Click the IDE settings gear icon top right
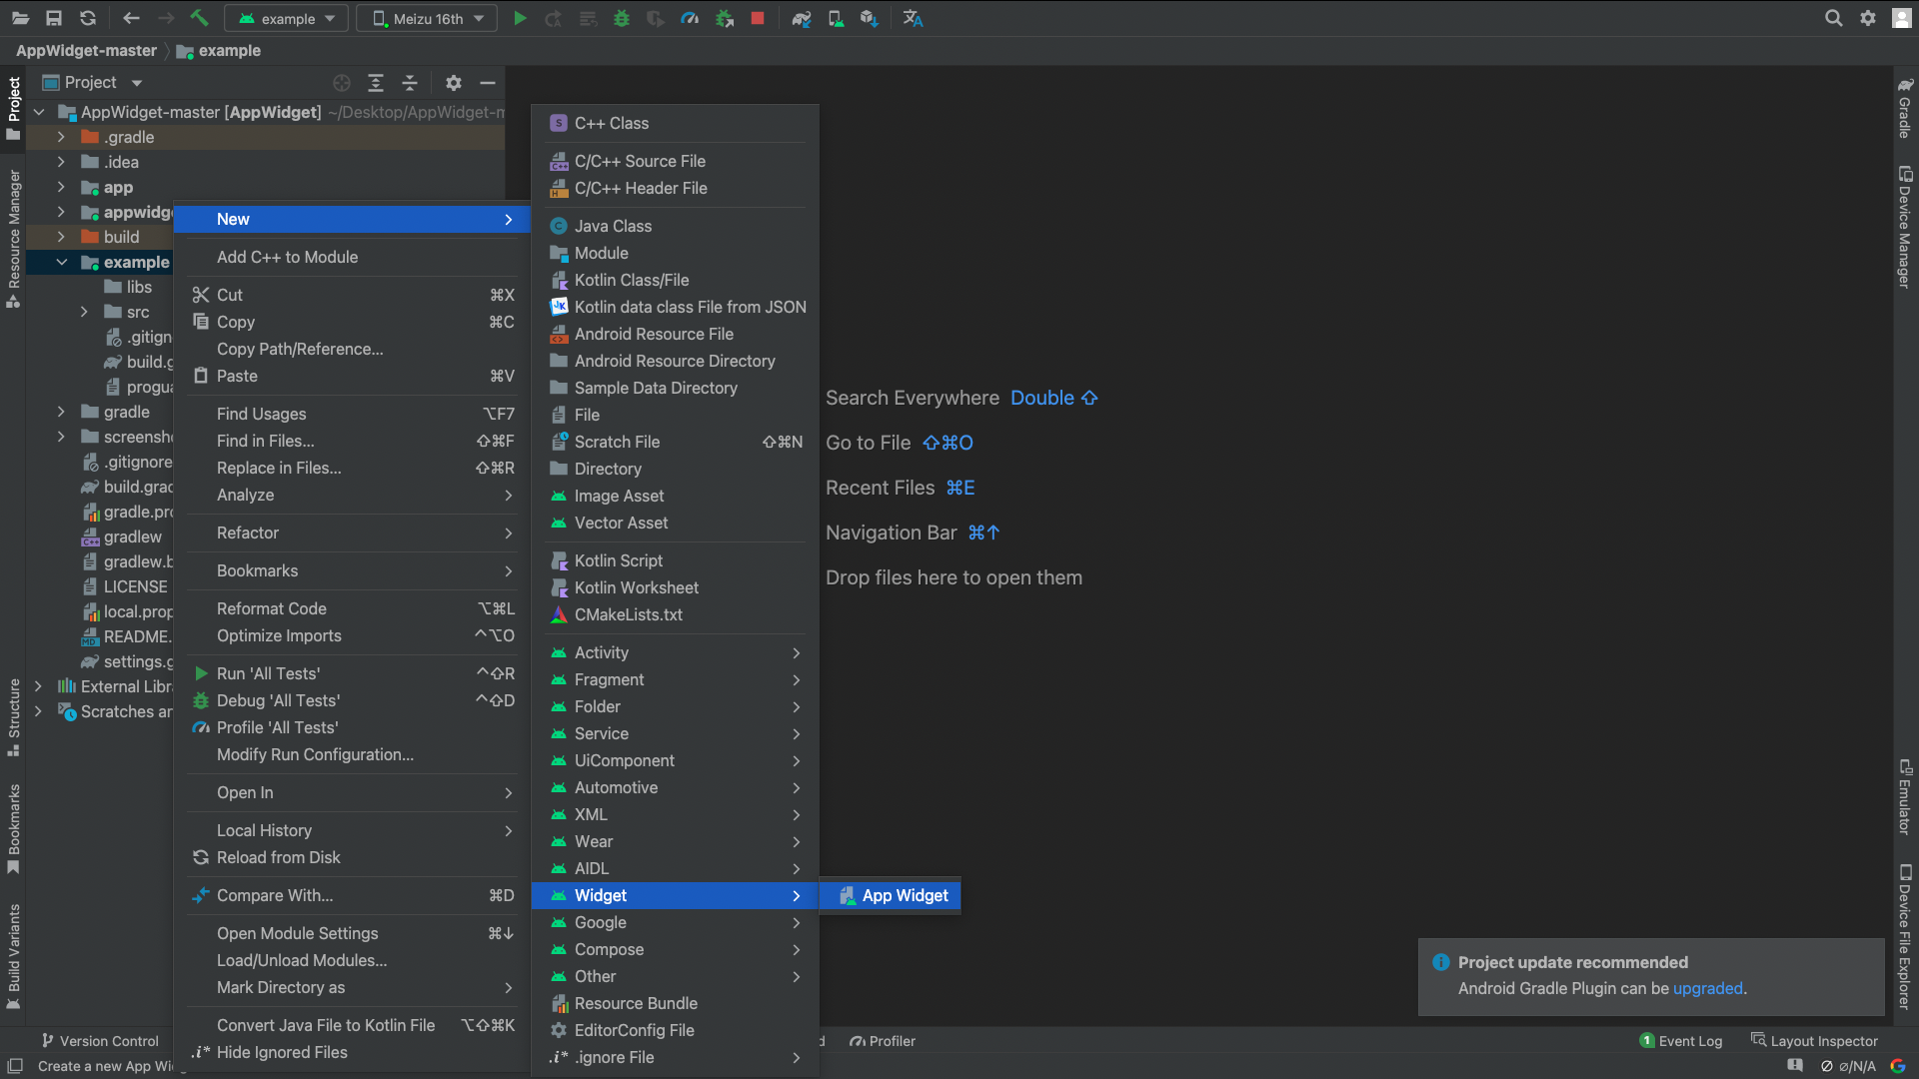Image resolution: width=1919 pixels, height=1079 pixels. (1867, 18)
